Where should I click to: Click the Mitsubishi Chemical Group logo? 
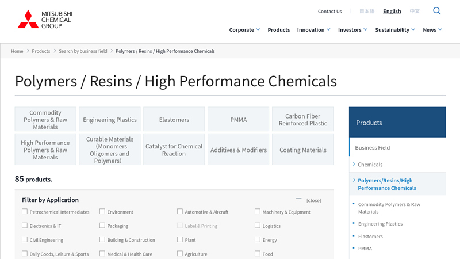[x=45, y=20]
